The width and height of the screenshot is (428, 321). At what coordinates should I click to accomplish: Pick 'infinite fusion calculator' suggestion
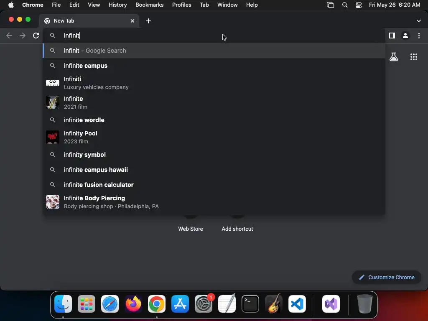click(x=214, y=184)
